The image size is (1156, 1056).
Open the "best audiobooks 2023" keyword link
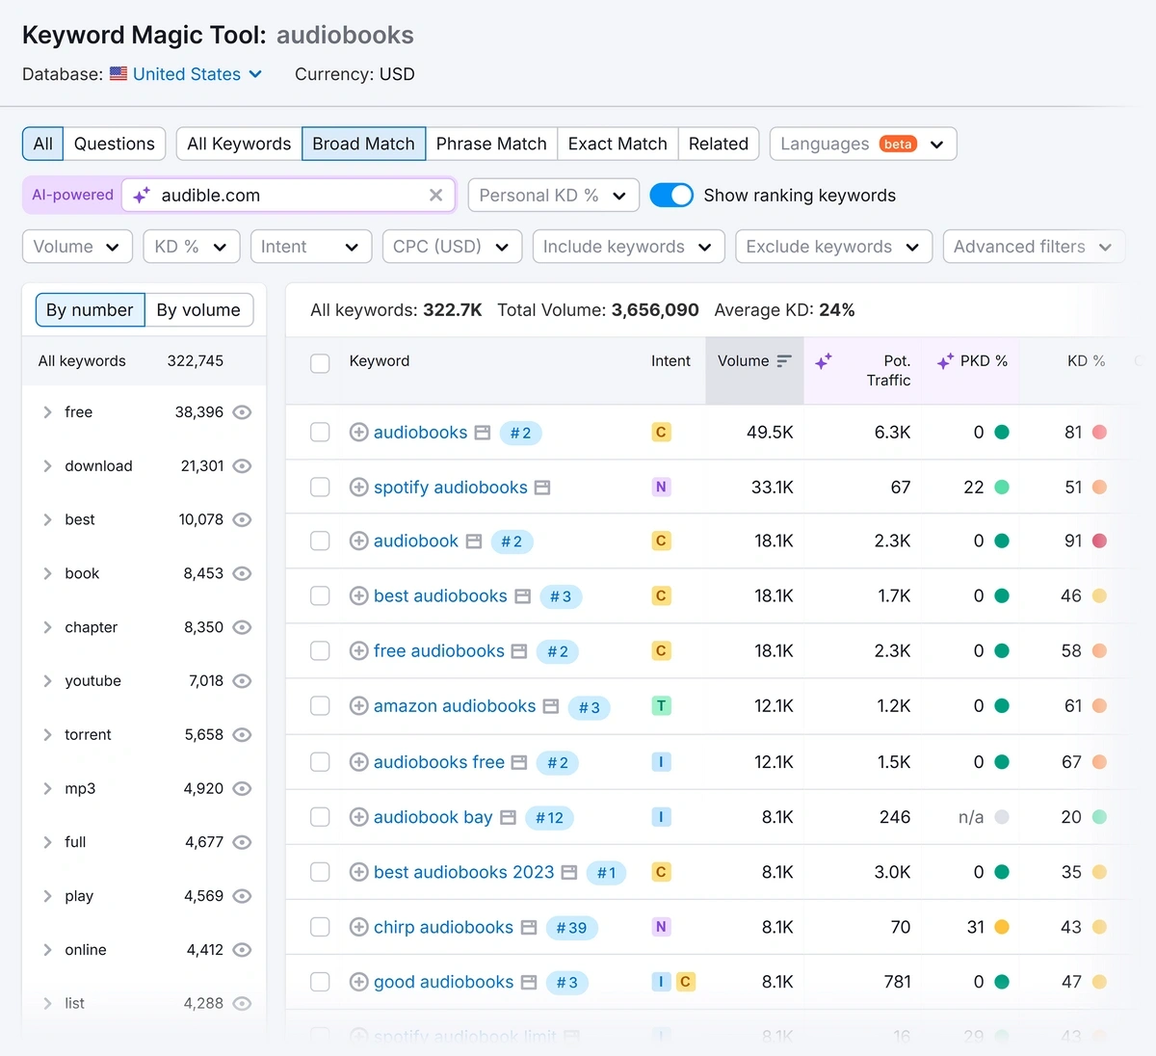(x=463, y=872)
